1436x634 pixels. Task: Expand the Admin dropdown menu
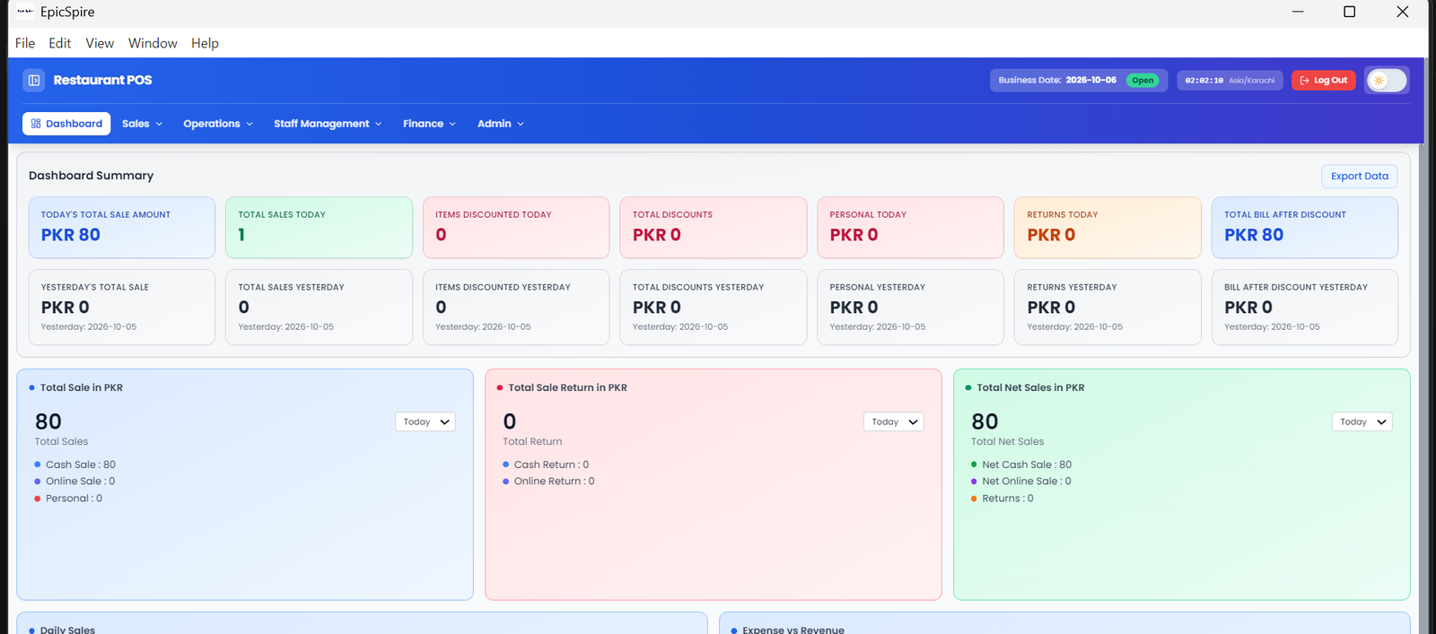coord(500,124)
